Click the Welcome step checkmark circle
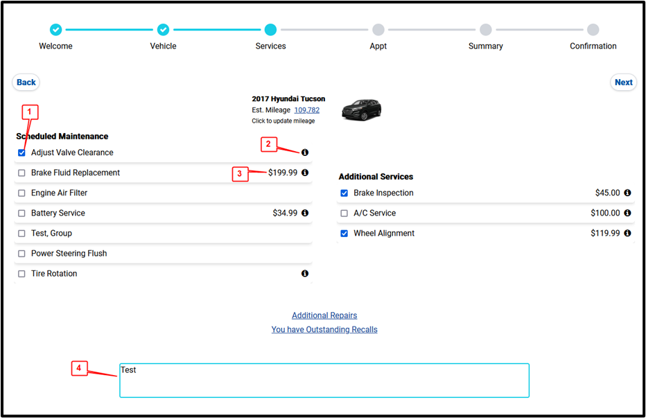The image size is (646, 418). point(55,30)
